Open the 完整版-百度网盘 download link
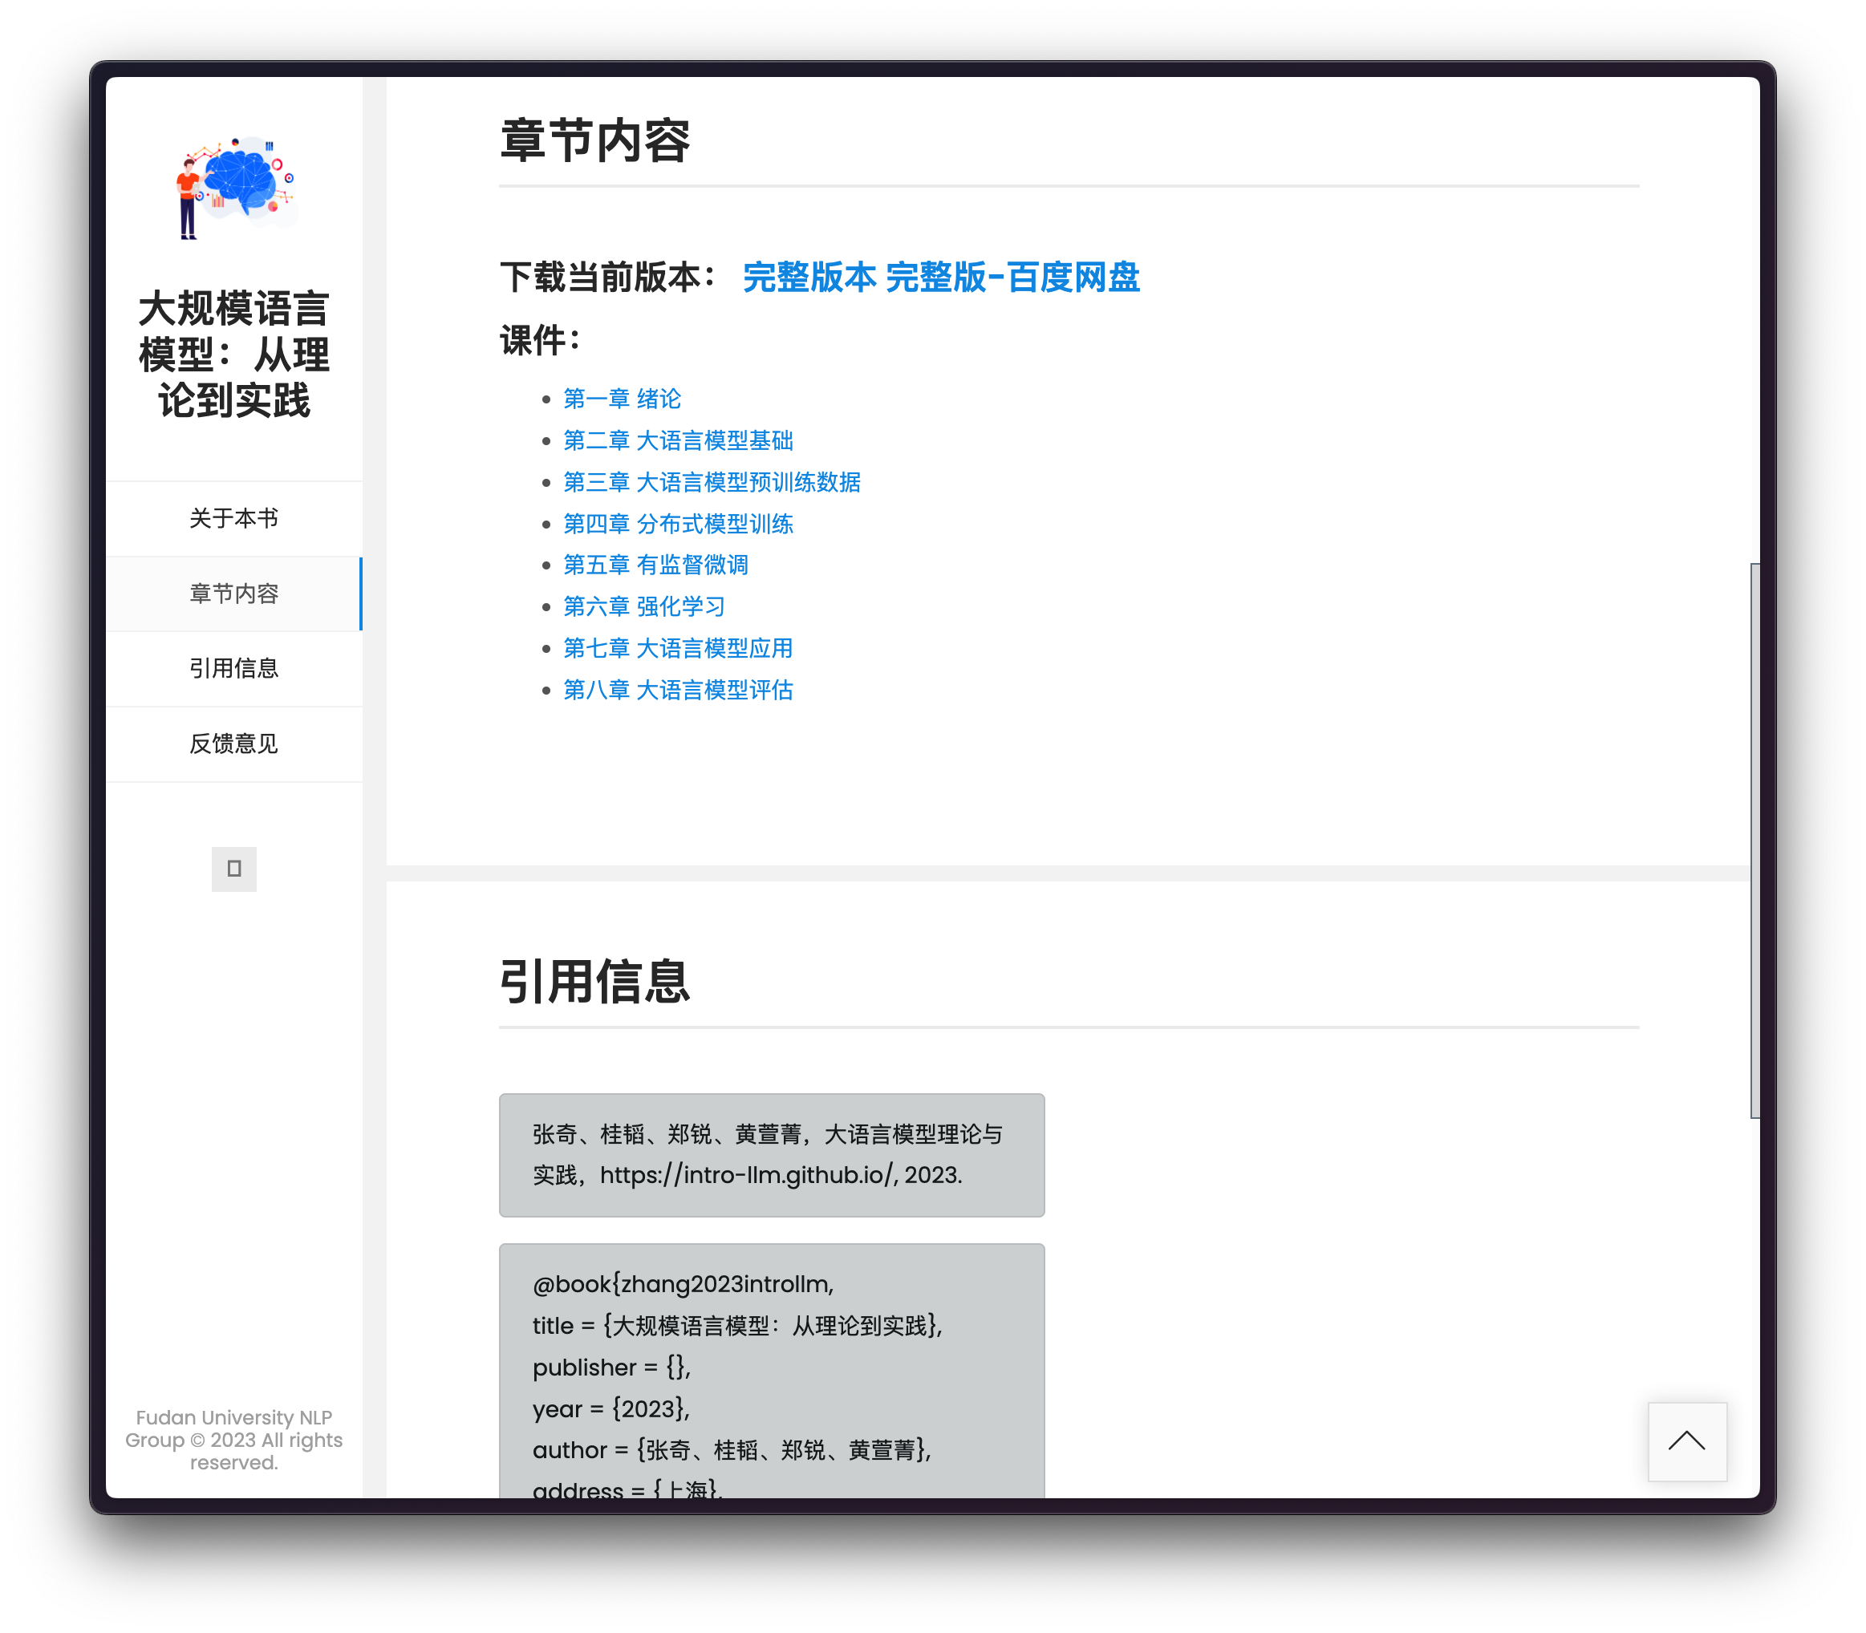The height and width of the screenshot is (1633, 1866). pyautogui.click(x=1012, y=277)
